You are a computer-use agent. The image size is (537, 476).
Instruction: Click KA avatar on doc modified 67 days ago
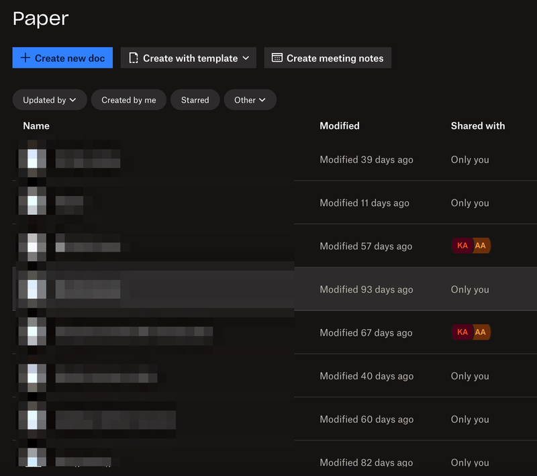462,332
